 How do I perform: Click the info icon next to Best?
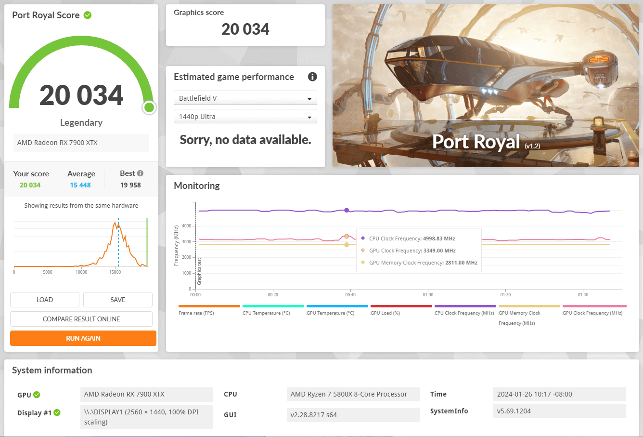pos(140,173)
